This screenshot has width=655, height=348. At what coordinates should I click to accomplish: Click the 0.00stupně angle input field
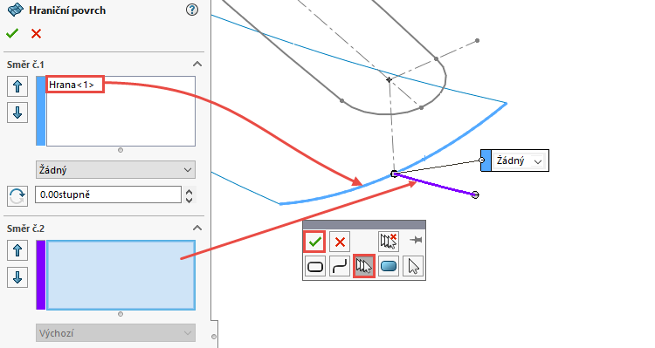(107, 194)
